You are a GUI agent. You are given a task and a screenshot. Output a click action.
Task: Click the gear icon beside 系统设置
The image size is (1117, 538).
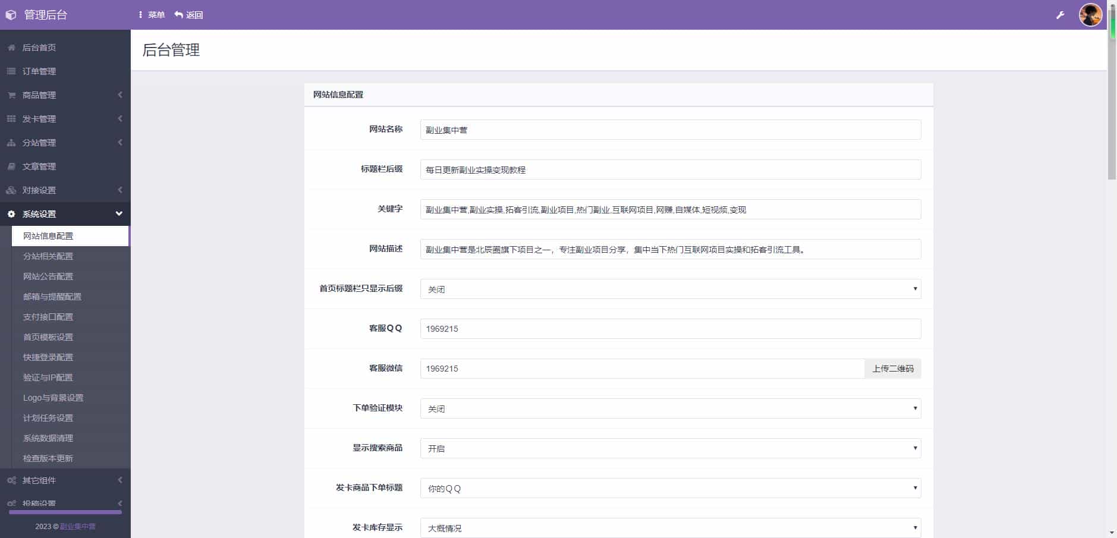(11, 214)
